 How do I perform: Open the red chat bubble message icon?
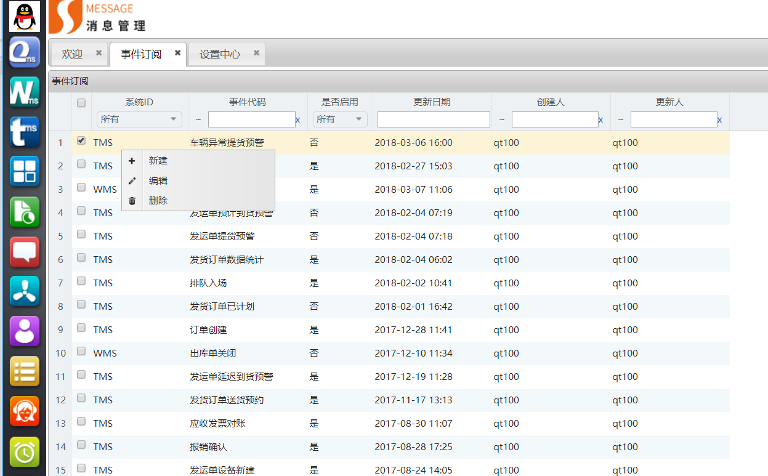[25, 252]
